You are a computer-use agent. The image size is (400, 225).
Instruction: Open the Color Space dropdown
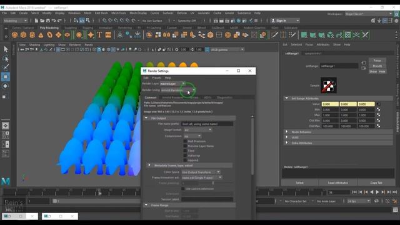coord(201,172)
